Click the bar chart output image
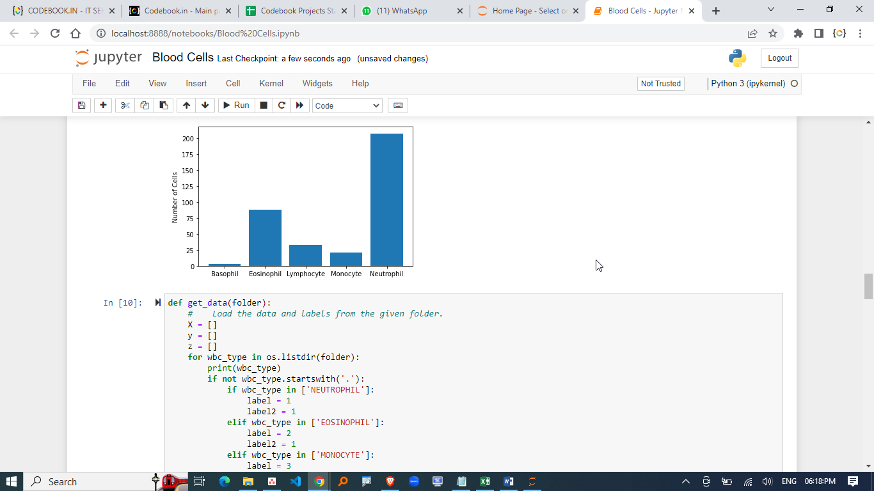This screenshot has height=491, width=874. point(292,203)
